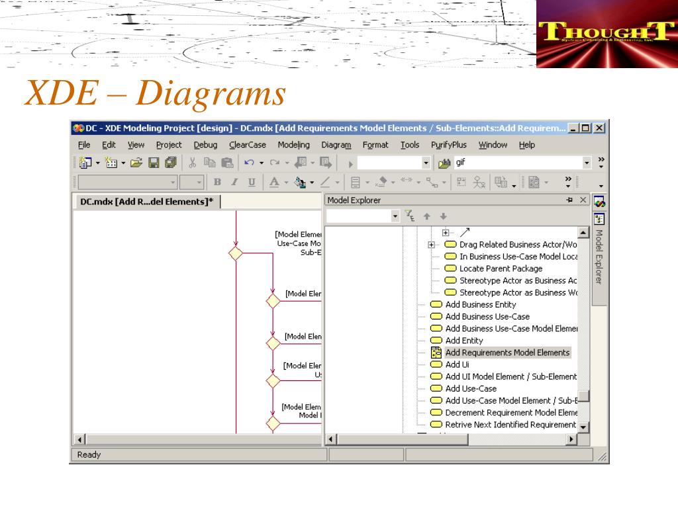Click the filter icon in Model Explorer

click(409, 216)
